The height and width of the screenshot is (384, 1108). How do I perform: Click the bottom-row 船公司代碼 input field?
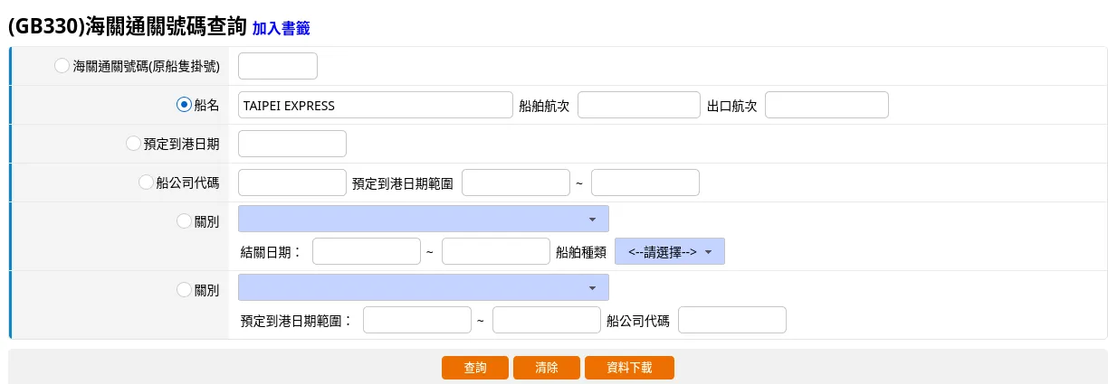tap(731, 320)
